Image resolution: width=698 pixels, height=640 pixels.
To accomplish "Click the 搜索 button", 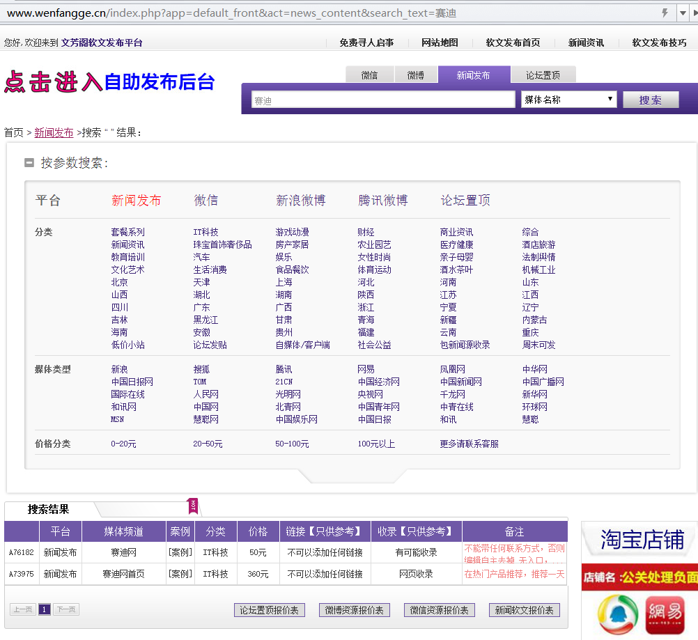I will tap(651, 100).
